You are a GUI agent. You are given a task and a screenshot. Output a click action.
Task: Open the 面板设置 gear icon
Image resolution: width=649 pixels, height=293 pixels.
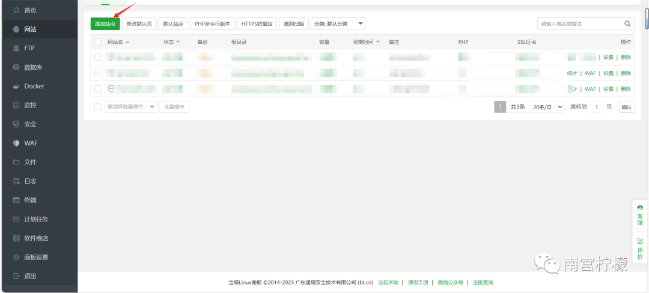tap(16, 257)
